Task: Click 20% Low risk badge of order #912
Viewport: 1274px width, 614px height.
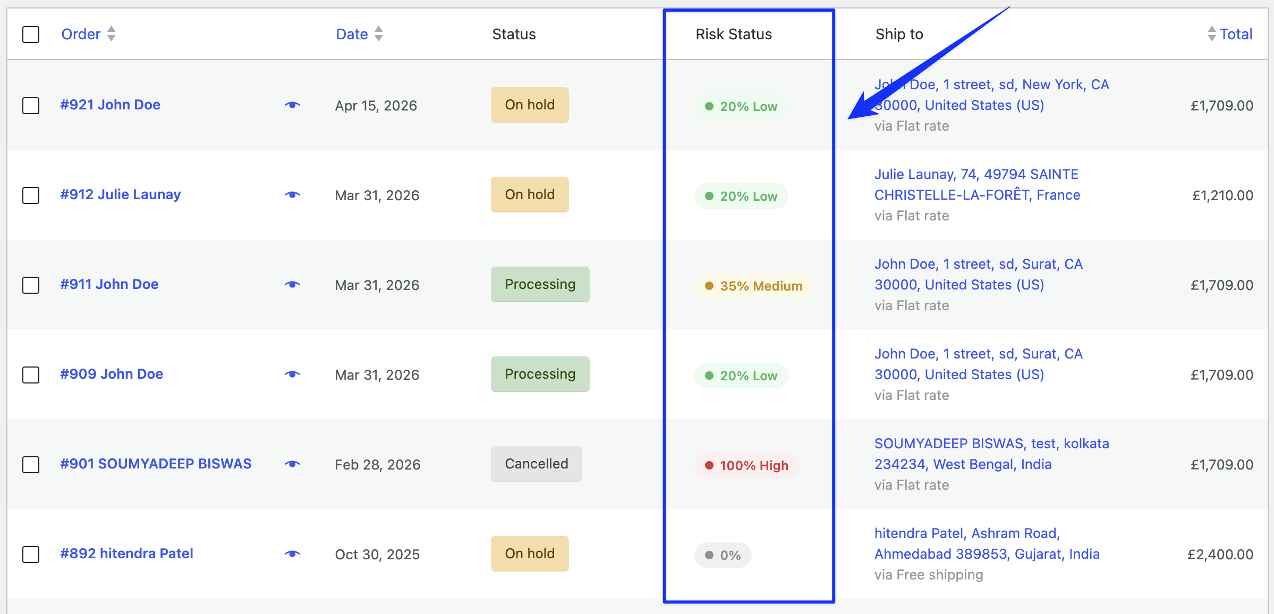Action: [741, 196]
